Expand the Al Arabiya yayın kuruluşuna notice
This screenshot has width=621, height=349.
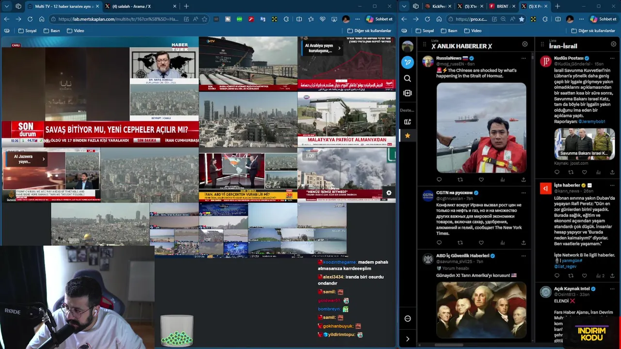[x=339, y=48]
